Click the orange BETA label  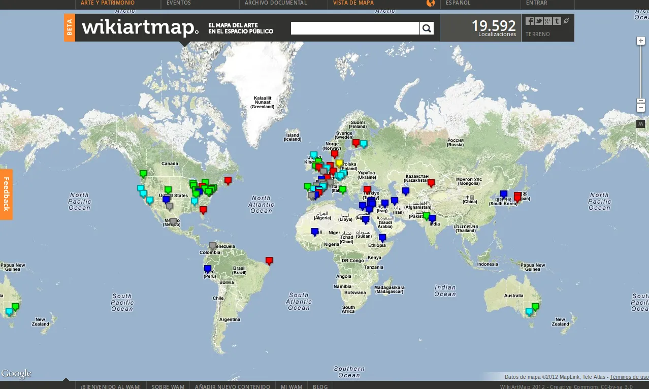point(70,28)
